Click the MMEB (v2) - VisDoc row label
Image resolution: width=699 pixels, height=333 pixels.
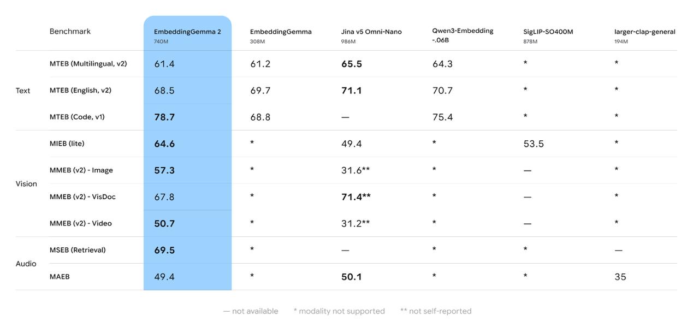tap(82, 197)
